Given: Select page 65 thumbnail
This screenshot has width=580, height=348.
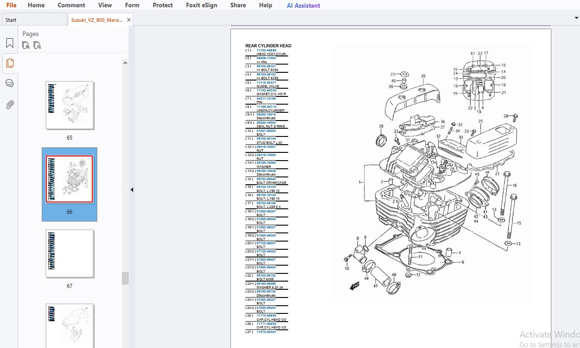Looking at the screenshot, I should (x=70, y=106).
